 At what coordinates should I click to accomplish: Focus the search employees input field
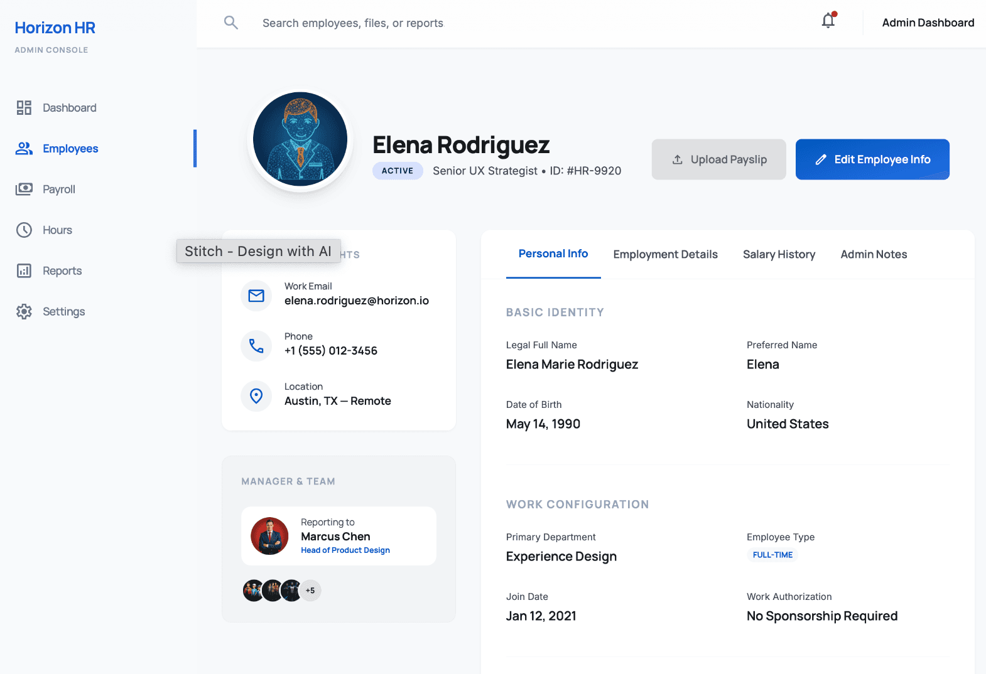point(353,23)
